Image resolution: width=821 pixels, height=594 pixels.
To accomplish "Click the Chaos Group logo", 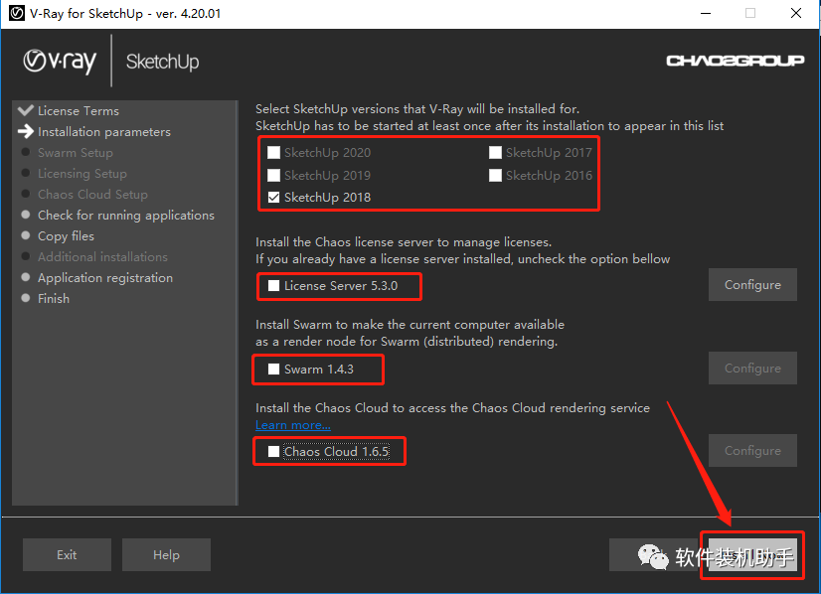I will [736, 62].
